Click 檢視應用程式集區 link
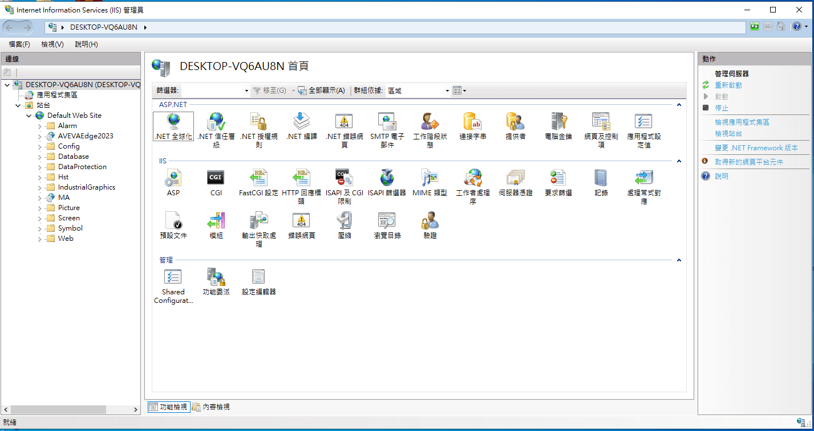Image resolution: width=814 pixels, height=431 pixels. point(742,122)
